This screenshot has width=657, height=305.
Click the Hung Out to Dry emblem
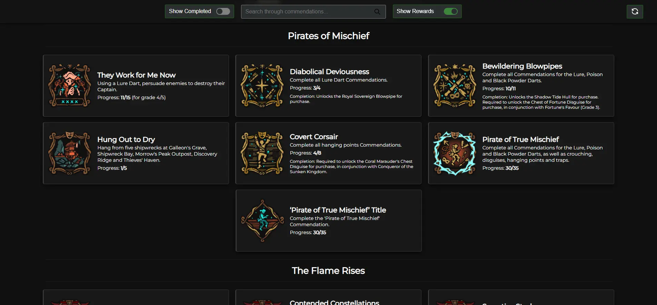70,153
